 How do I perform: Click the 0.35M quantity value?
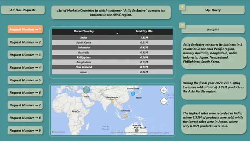point(144,52)
